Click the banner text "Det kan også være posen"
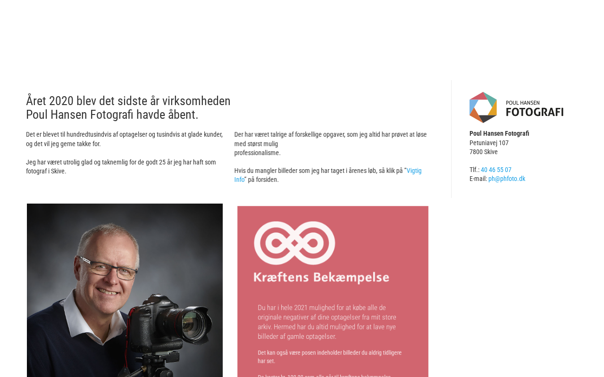The width and height of the screenshot is (604, 377). (x=330, y=357)
